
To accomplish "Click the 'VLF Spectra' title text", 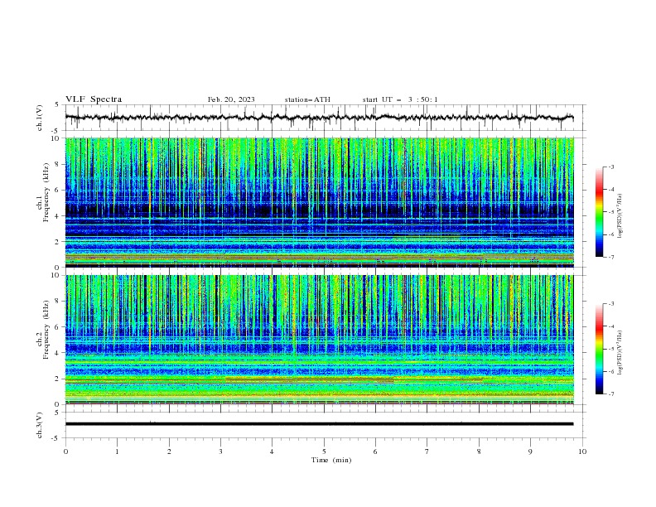I will pos(94,99).
